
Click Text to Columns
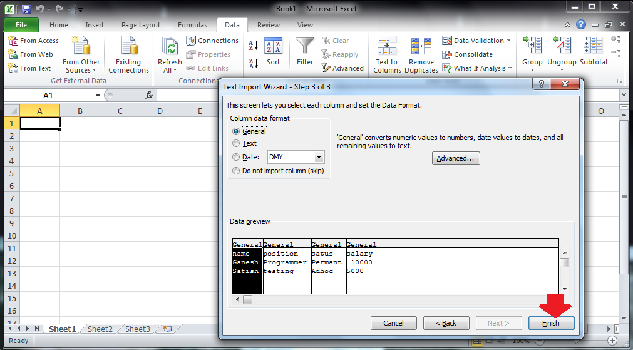point(387,55)
